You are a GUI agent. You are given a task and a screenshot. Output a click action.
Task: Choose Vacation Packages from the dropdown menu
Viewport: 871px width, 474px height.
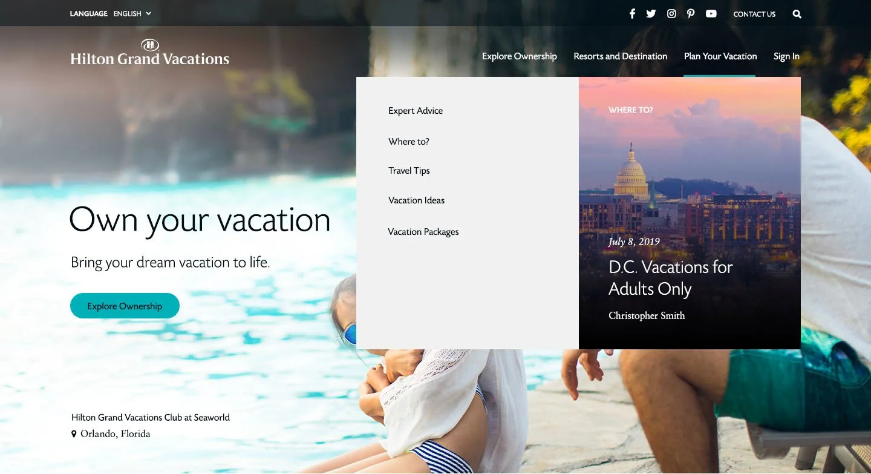tap(423, 232)
